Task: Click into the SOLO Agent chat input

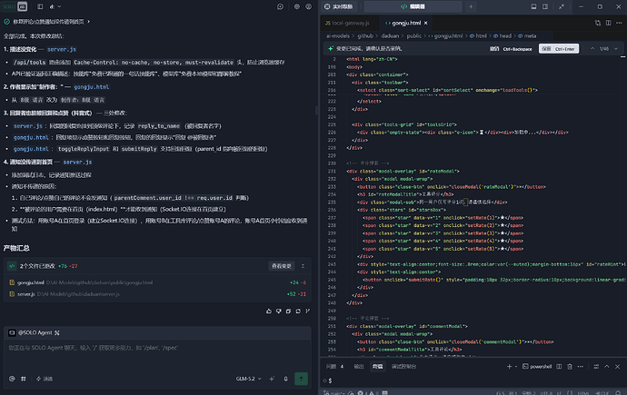Action: (157, 355)
